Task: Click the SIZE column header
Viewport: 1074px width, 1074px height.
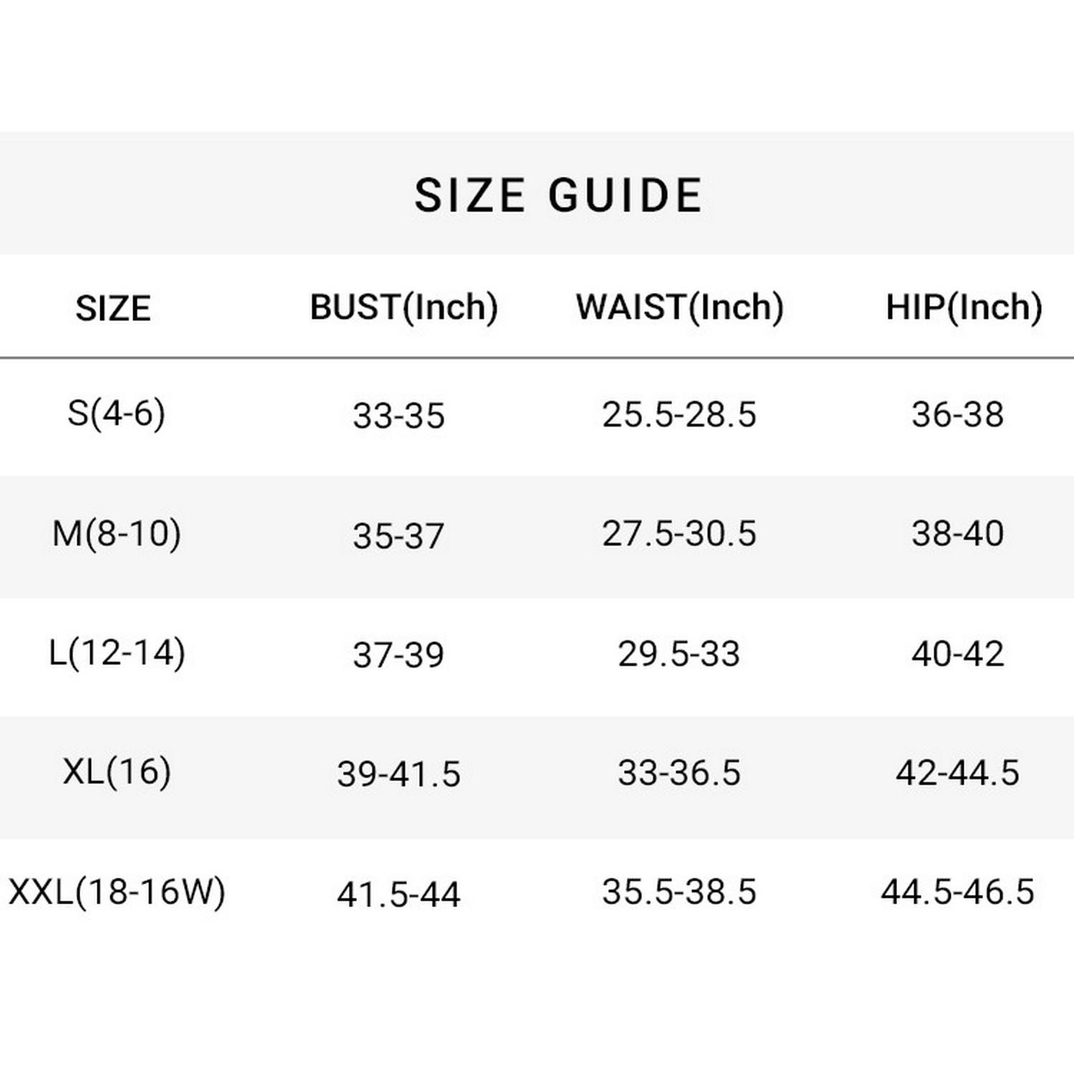Action: click(113, 309)
